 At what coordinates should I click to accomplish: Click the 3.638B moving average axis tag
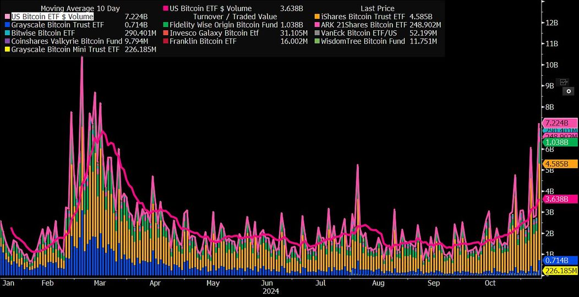559,199
